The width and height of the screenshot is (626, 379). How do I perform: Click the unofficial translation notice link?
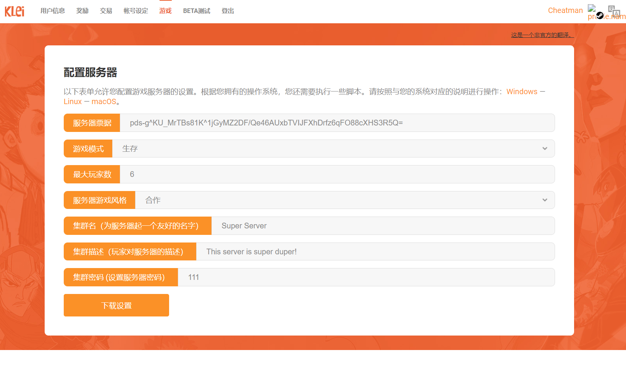pos(542,35)
